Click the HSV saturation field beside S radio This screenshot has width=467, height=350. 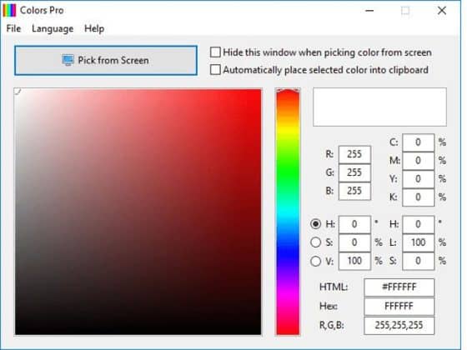coord(354,242)
